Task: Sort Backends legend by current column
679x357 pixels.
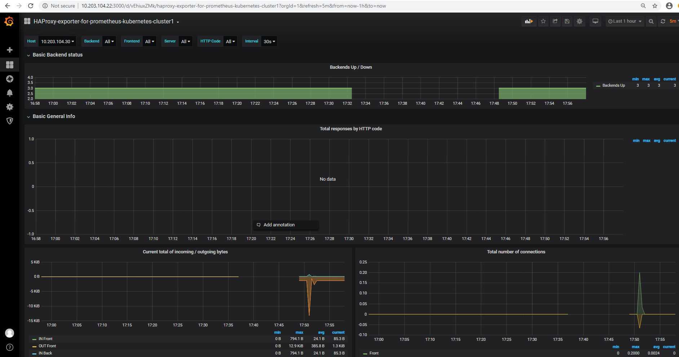Action: pos(670,79)
